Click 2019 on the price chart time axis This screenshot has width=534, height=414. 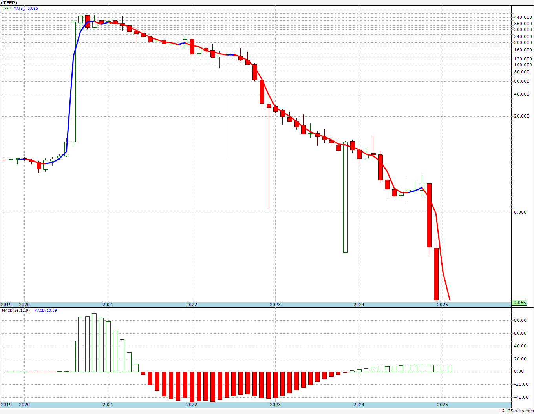[x=6, y=305]
